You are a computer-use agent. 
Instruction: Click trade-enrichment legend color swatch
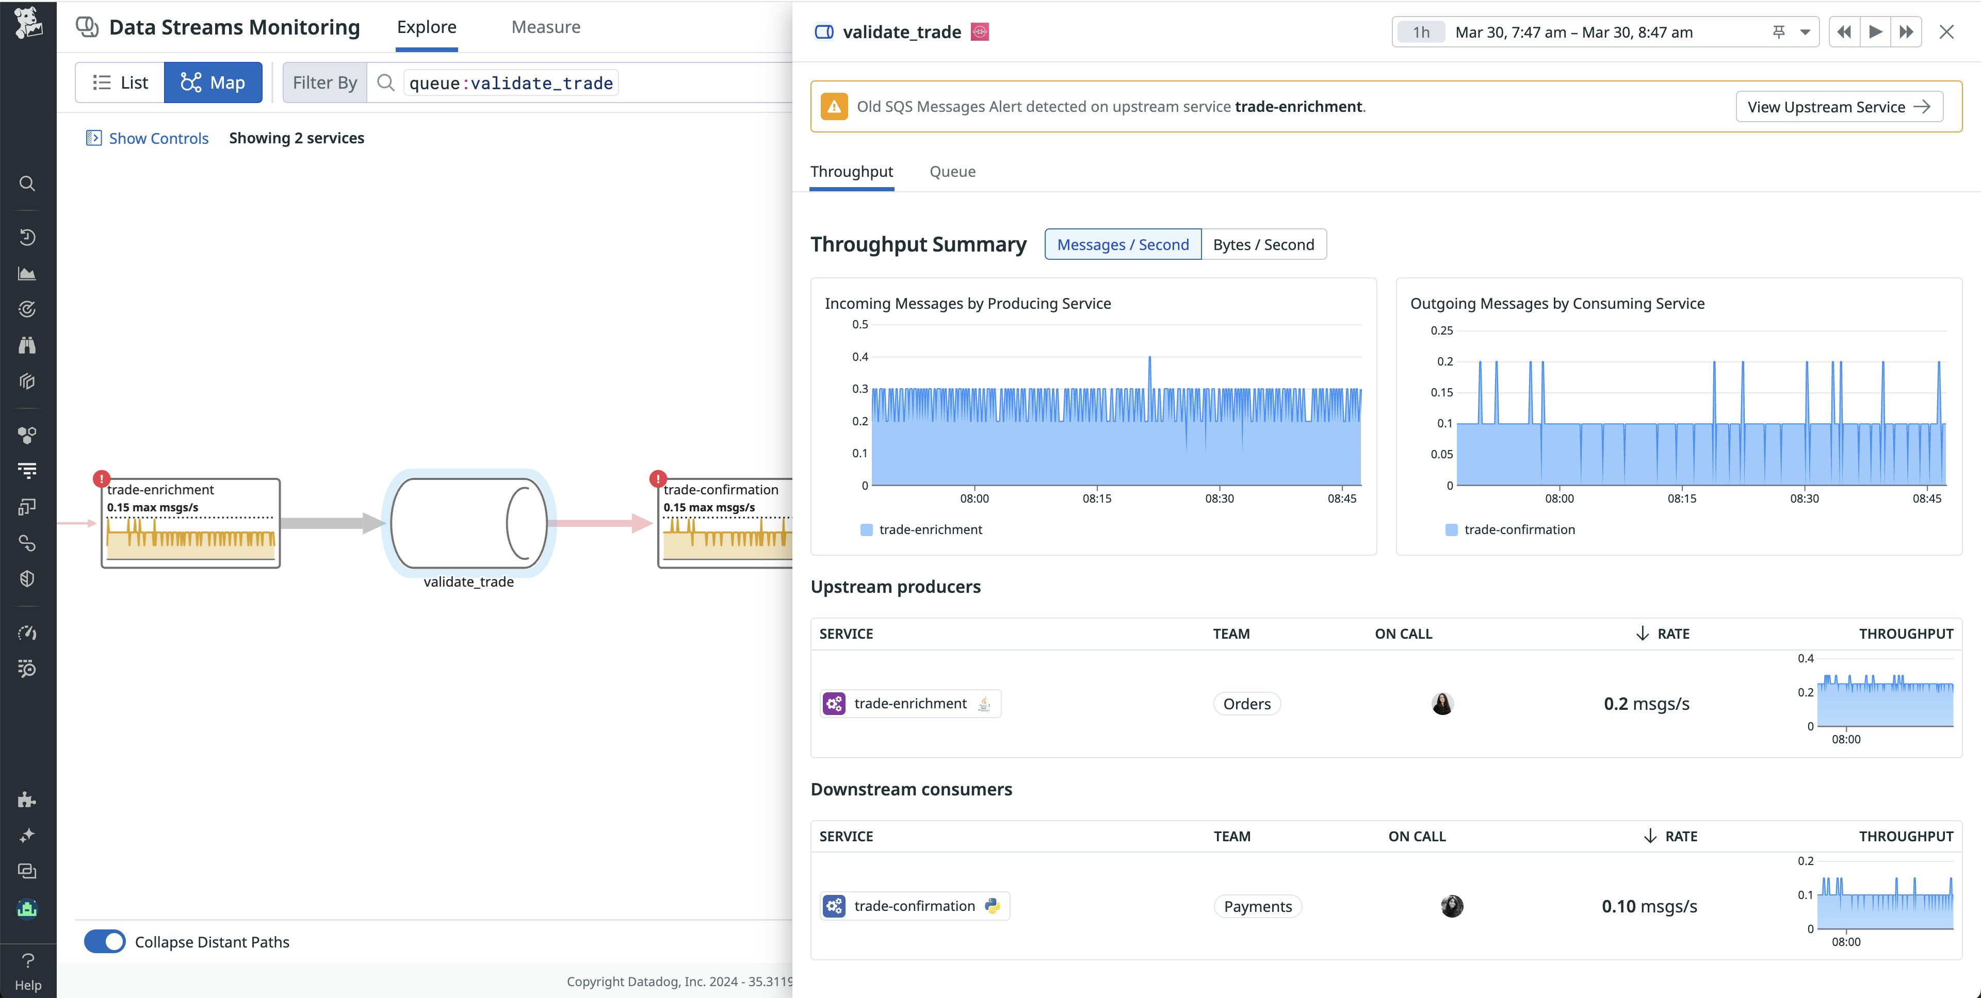click(x=867, y=529)
